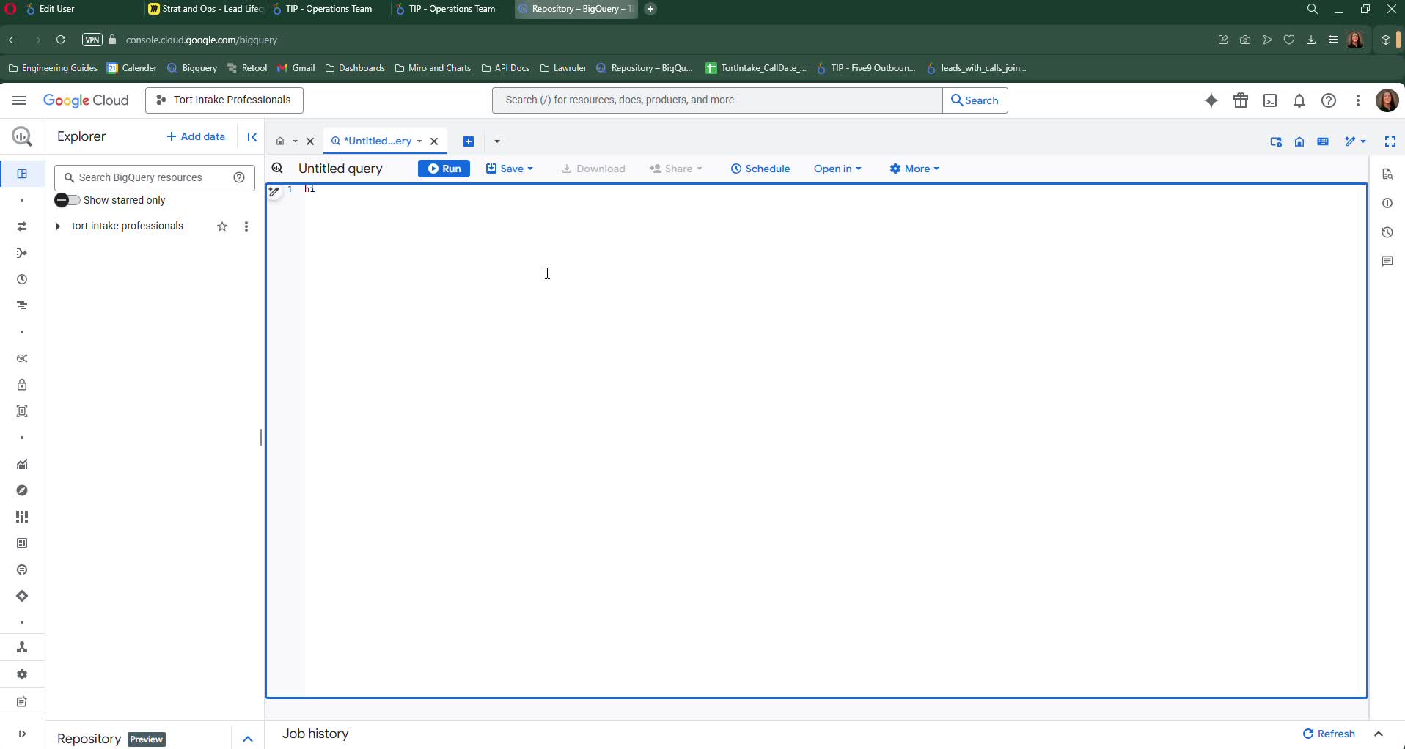Switch to the TIP - Operations Team browser tab

point(329,9)
